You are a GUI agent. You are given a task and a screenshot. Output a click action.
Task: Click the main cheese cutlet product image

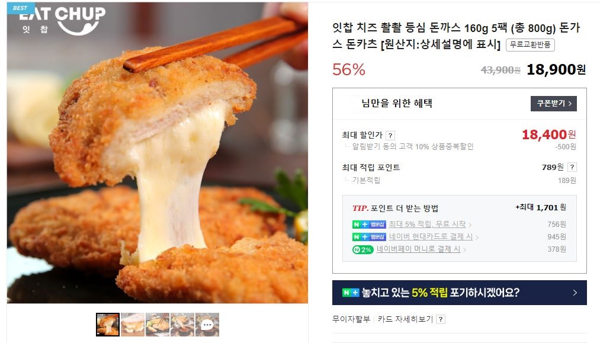158,153
